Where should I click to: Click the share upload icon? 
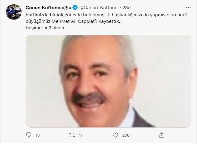[x=162, y=135]
